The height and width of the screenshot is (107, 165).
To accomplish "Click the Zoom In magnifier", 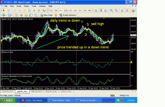I will tap(111, 11).
